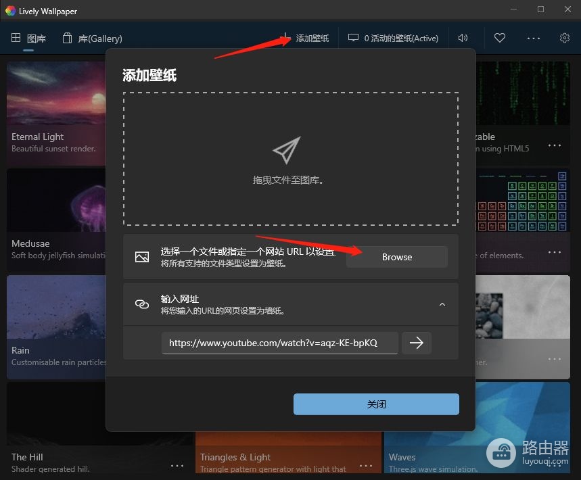581x480 pixels.
Task: Select the grey pebbles wallpaper thumbnail
Action: (x=523, y=307)
